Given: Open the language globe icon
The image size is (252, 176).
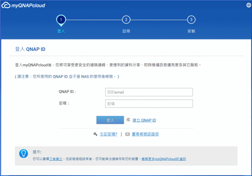Looking at the screenshot, I should (x=249, y=5).
